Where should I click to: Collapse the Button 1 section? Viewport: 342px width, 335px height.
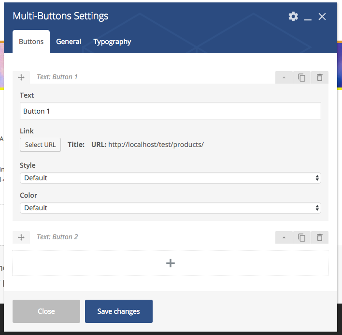point(284,77)
